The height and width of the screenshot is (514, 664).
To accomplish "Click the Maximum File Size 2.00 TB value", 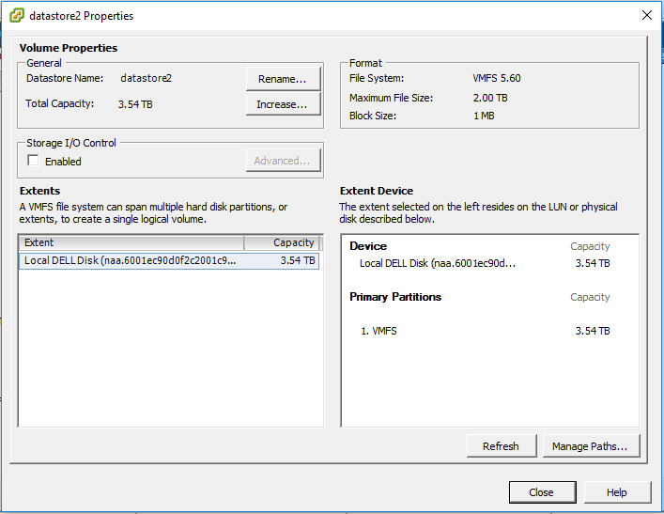I will coord(490,98).
